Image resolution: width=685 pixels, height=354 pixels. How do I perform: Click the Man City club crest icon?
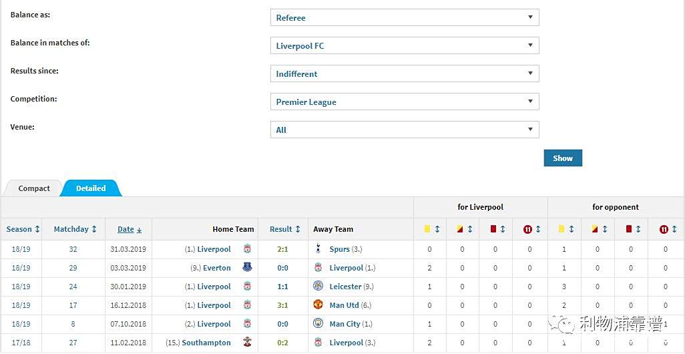[x=318, y=323]
